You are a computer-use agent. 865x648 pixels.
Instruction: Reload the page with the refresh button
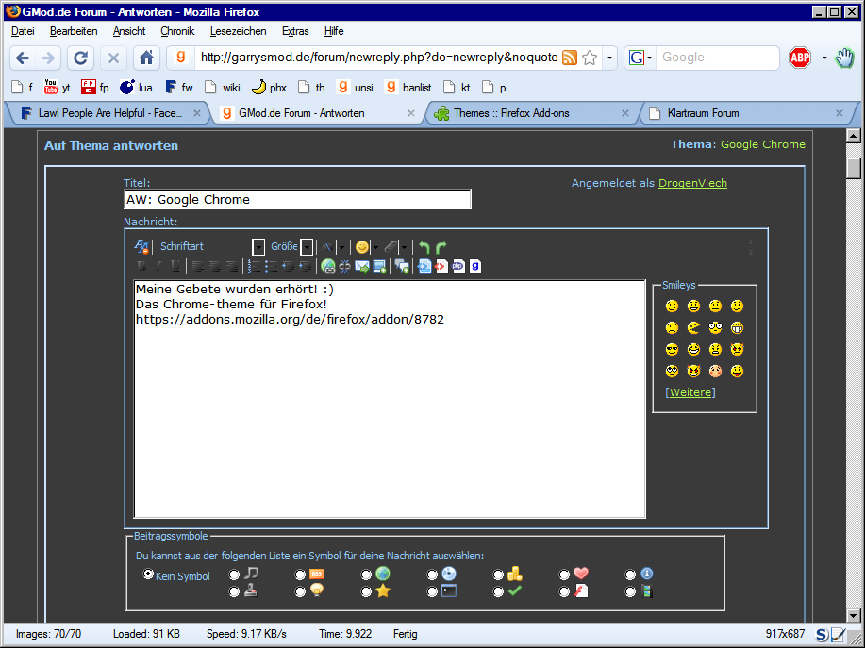81,58
